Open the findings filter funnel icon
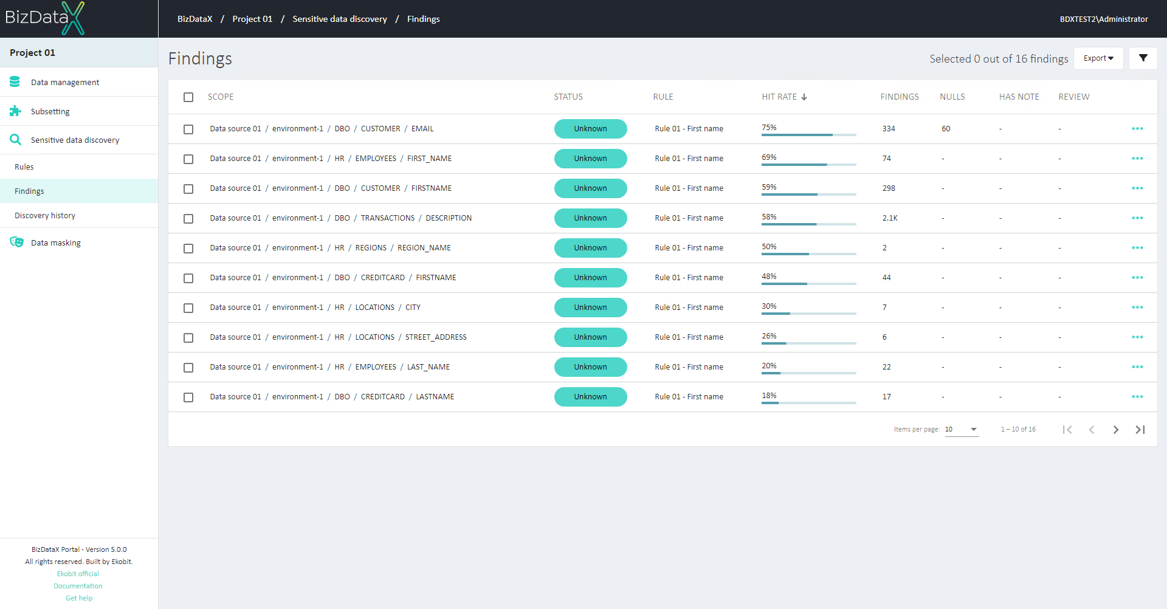Viewport: 1167px width, 609px height. point(1143,58)
